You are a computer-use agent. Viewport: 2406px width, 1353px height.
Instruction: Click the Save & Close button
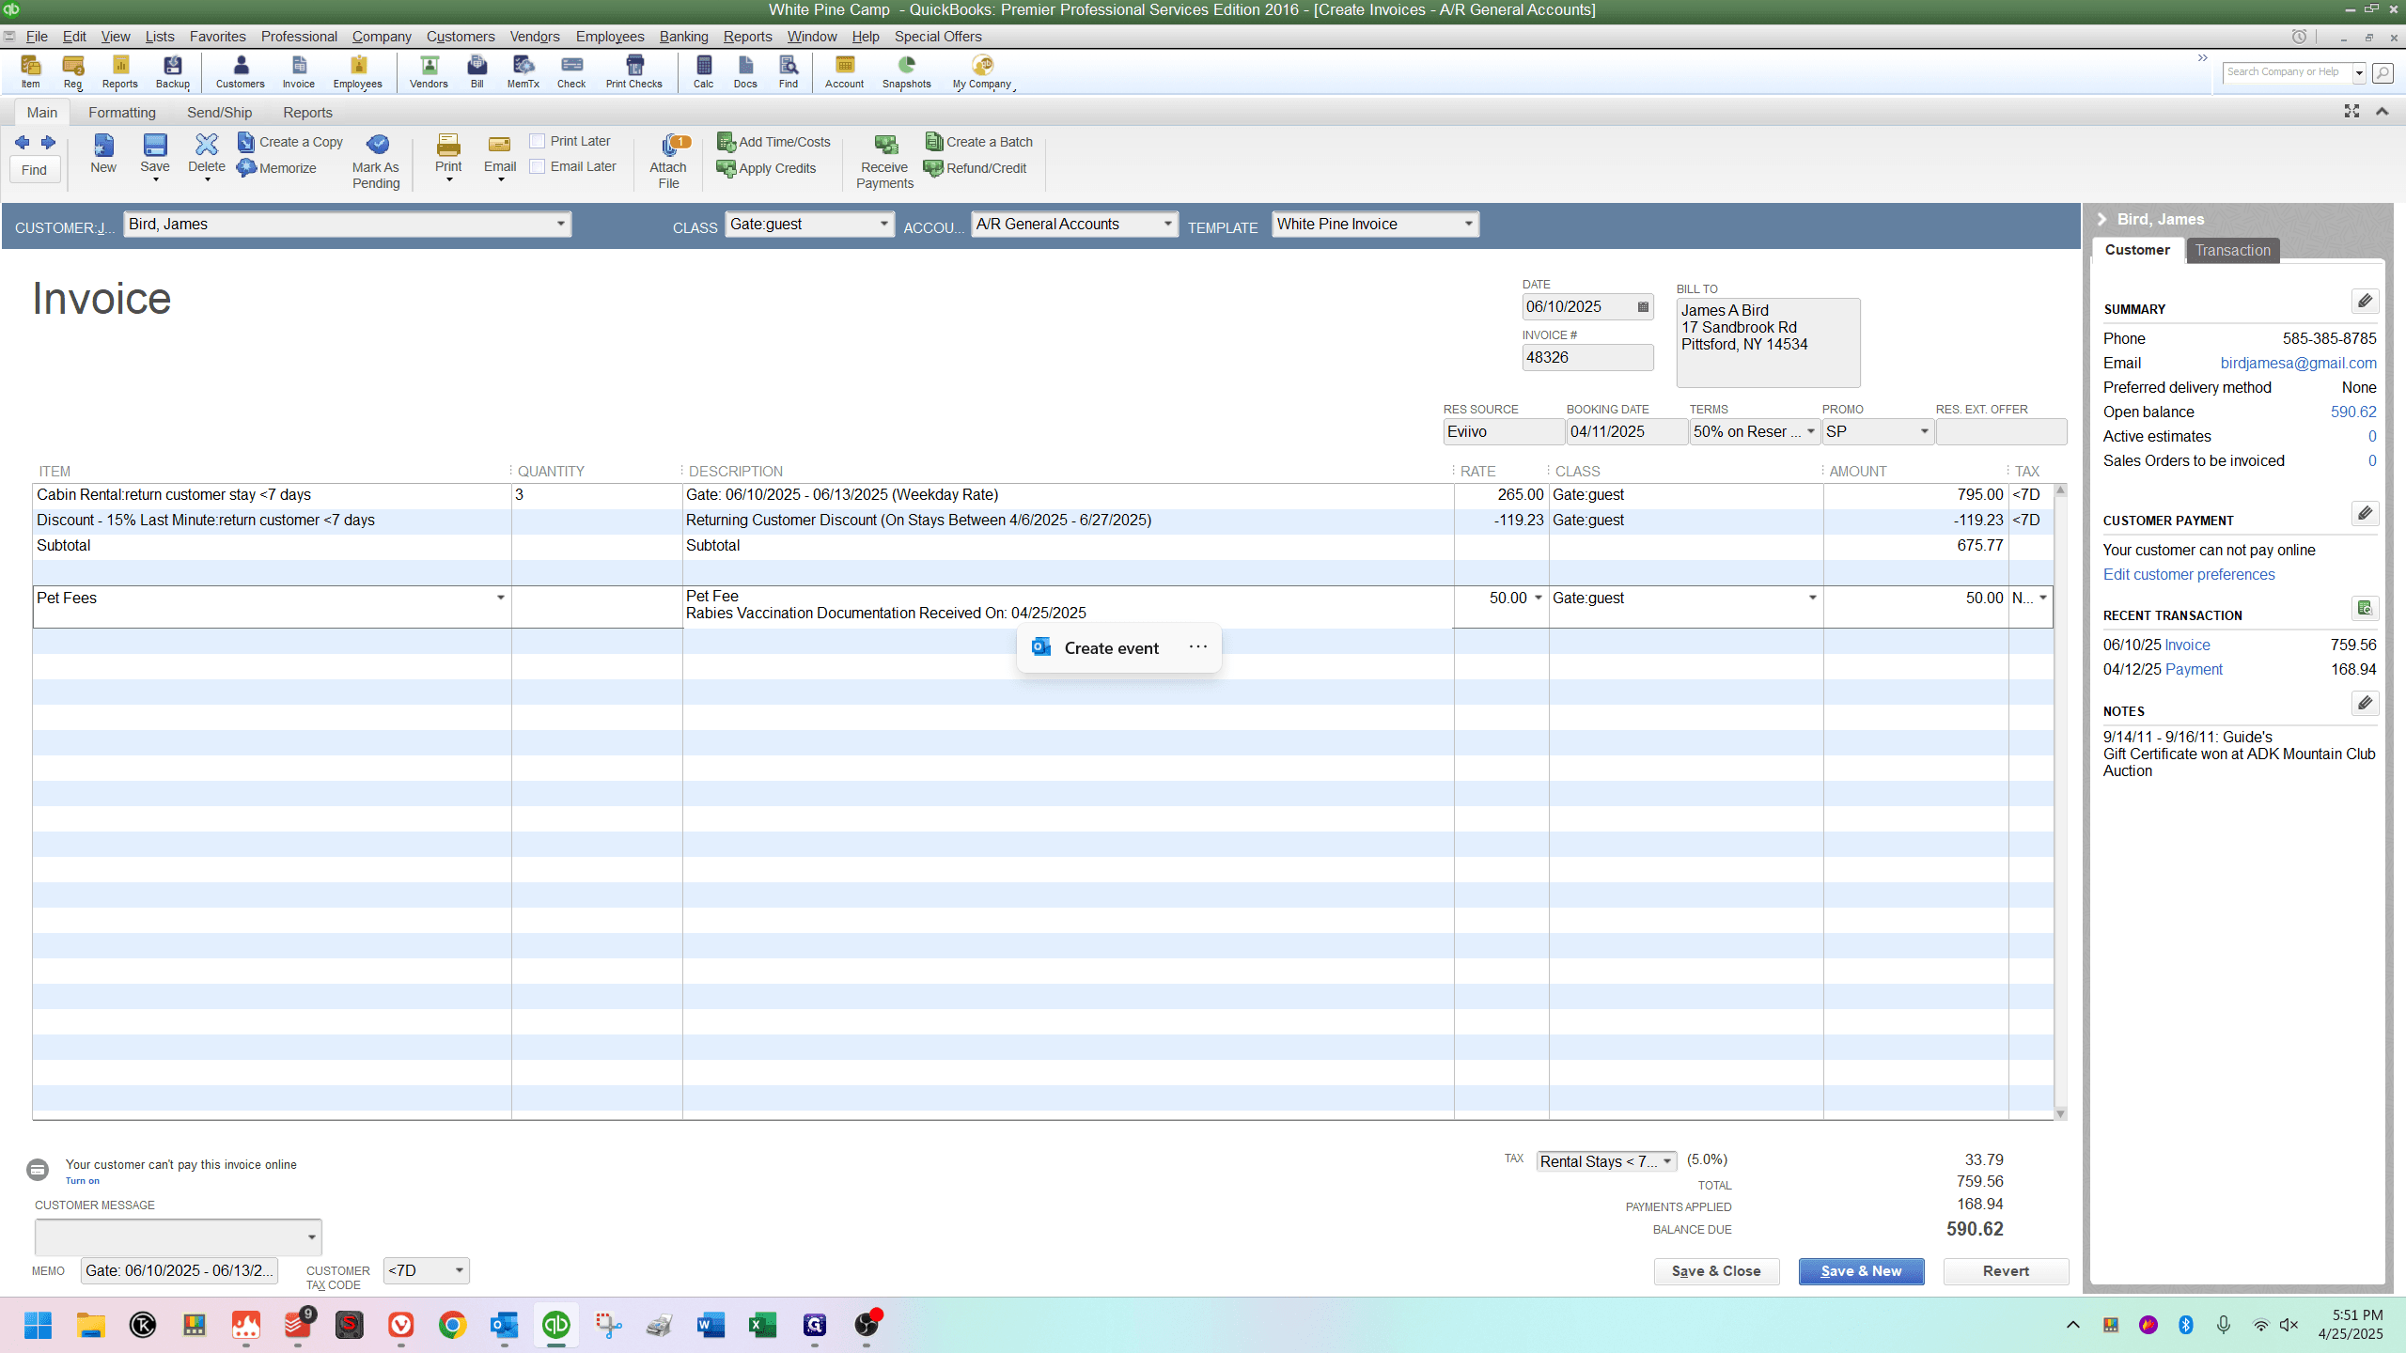click(x=1716, y=1271)
